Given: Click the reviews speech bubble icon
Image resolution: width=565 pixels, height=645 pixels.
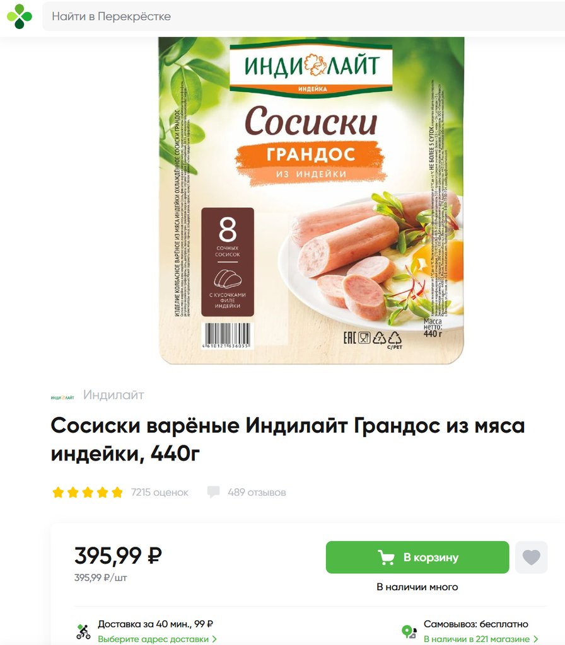Looking at the screenshot, I should 213,492.
